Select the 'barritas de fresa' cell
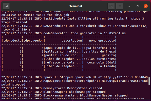152x101 pixels. click(x=99, y=52)
